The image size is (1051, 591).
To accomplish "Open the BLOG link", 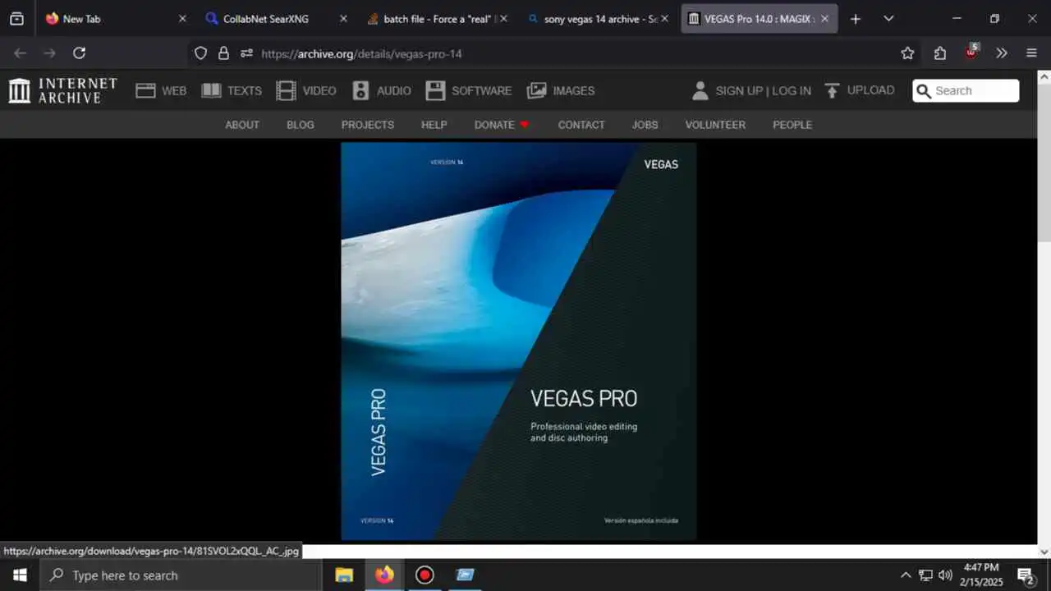I will point(301,125).
